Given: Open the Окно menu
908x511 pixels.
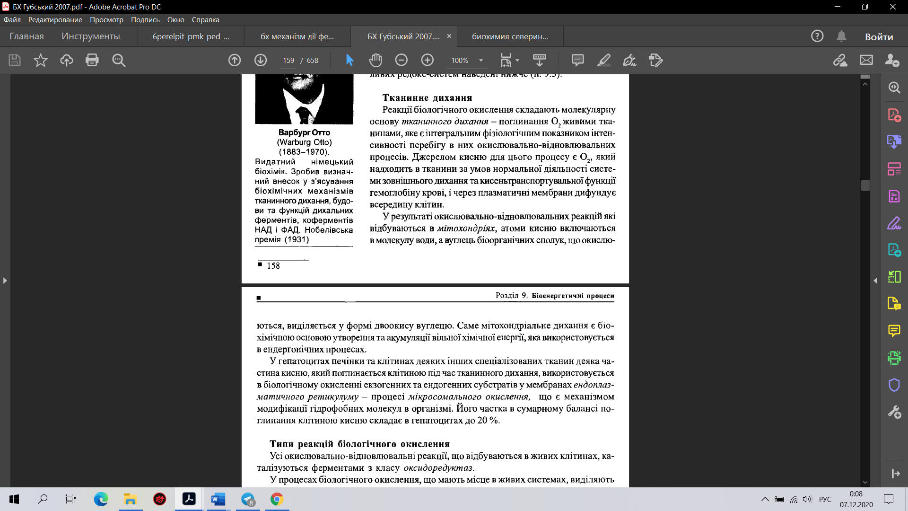Looking at the screenshot, I should pyautogui.click(x=175, y=20).
